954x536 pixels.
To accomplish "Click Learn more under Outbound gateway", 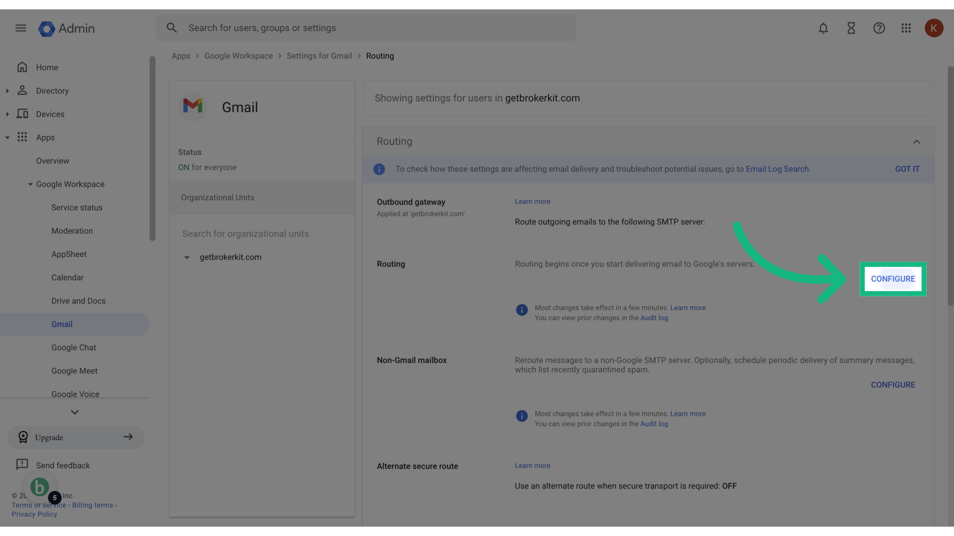I will 533,201.
